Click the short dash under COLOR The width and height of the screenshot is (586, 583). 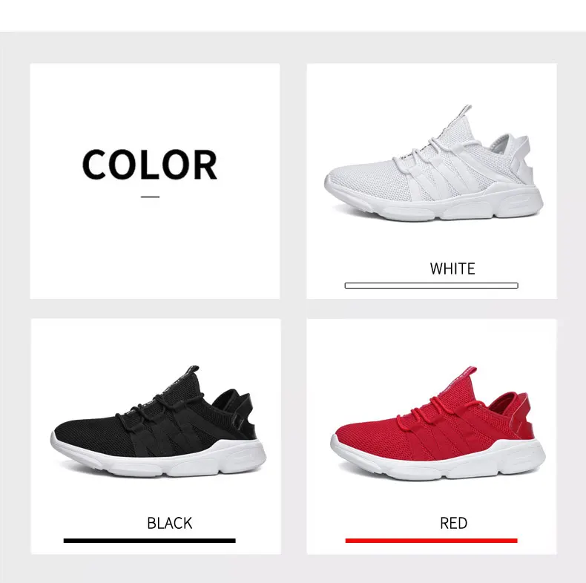point(151,197)
